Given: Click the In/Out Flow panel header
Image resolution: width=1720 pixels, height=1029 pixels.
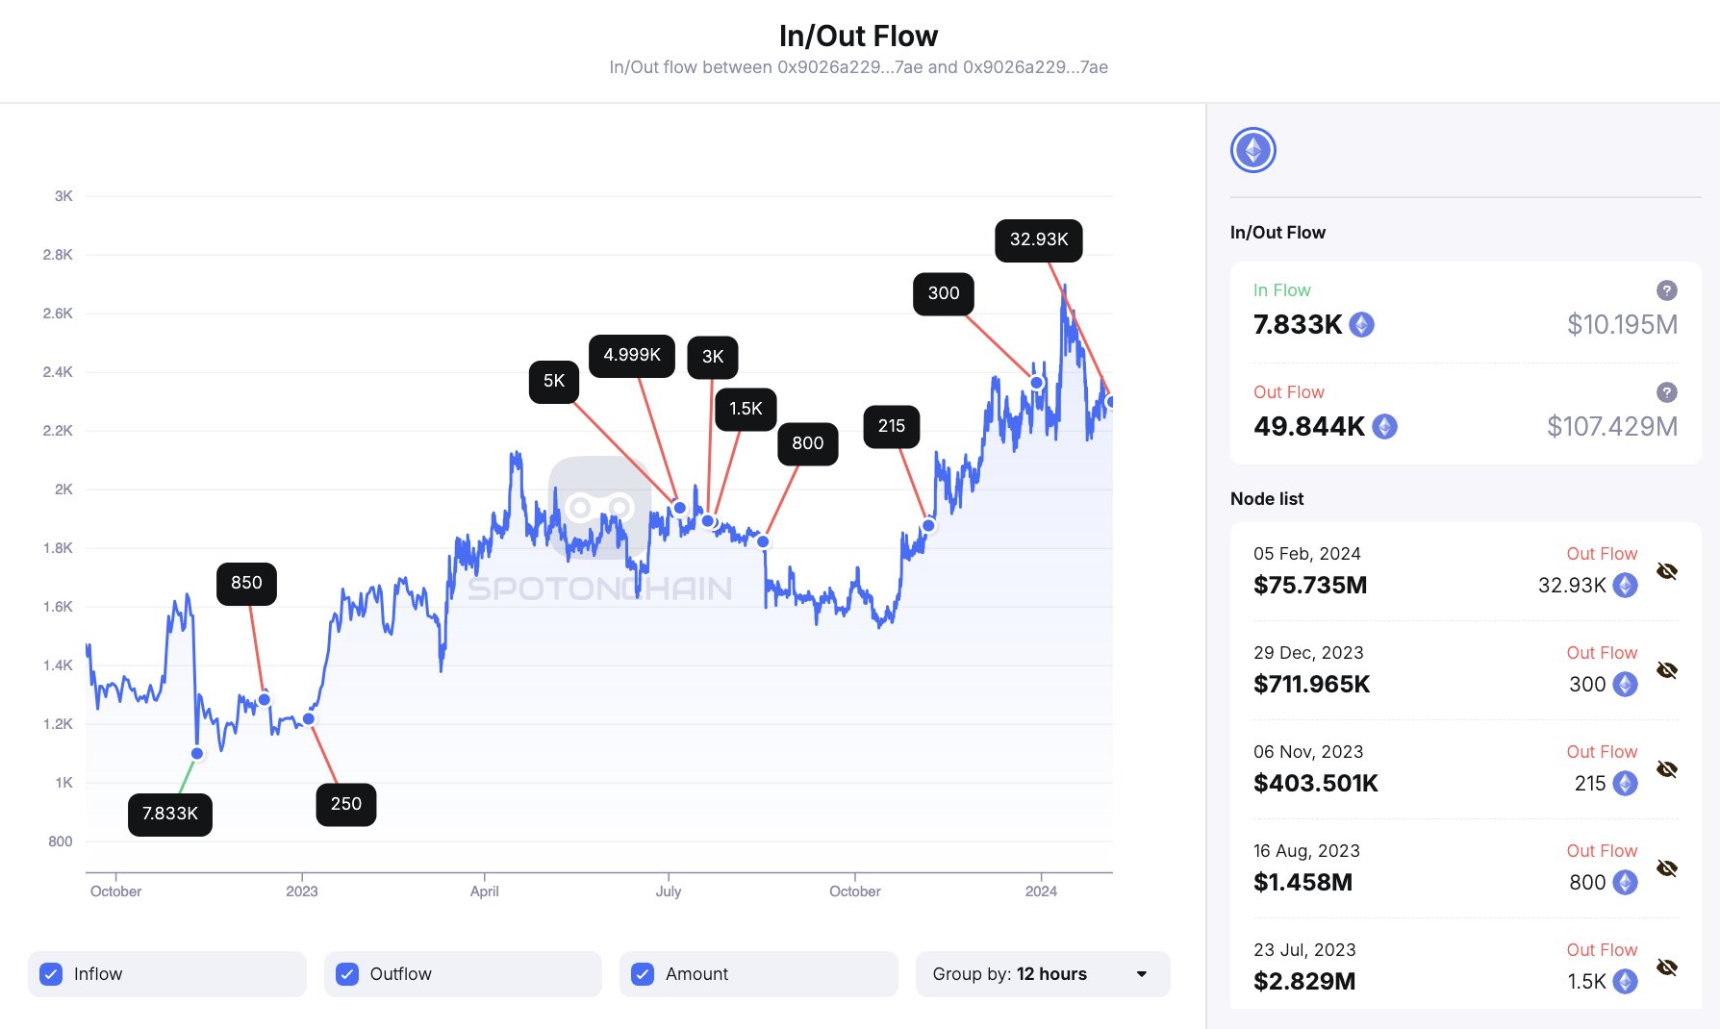Looking at the screenshot, I should [1277, 232].
